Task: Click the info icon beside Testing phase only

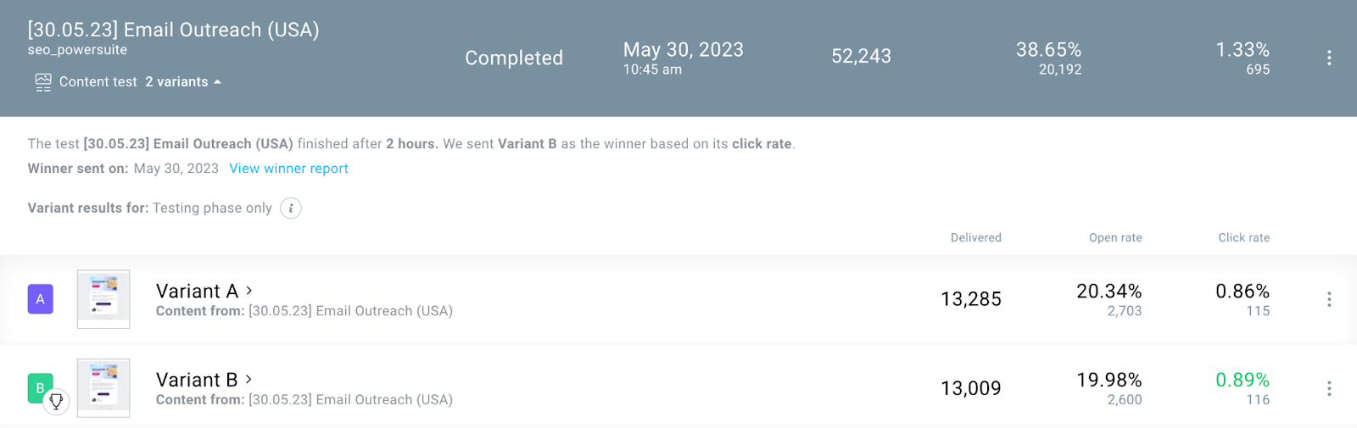Action: point(291,208)
